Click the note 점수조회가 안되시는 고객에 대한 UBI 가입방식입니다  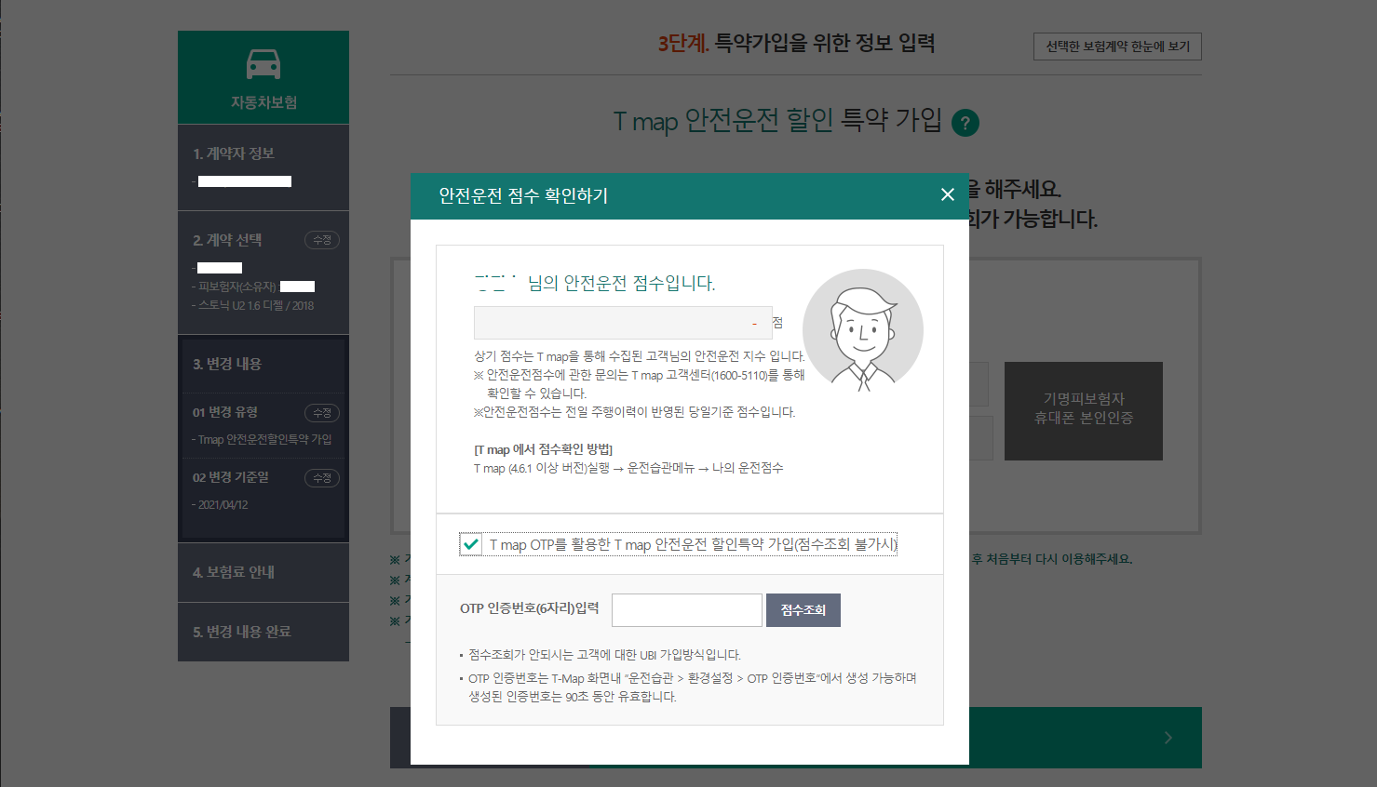pos(604,655)
